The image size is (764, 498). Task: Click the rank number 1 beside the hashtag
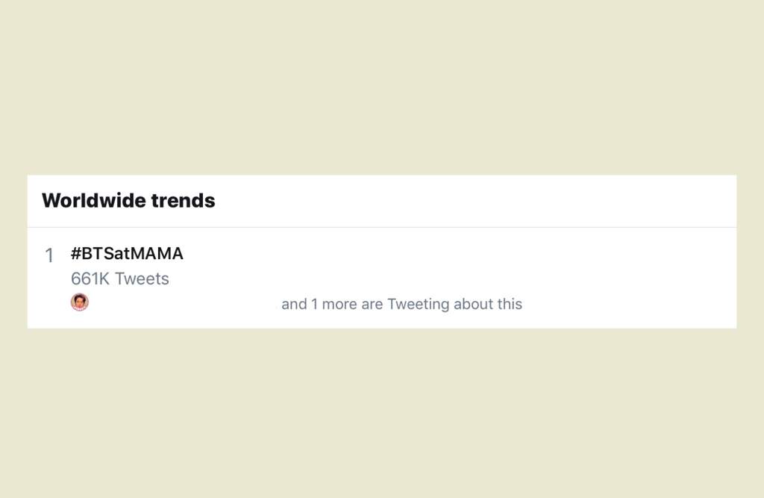(49, 255)
